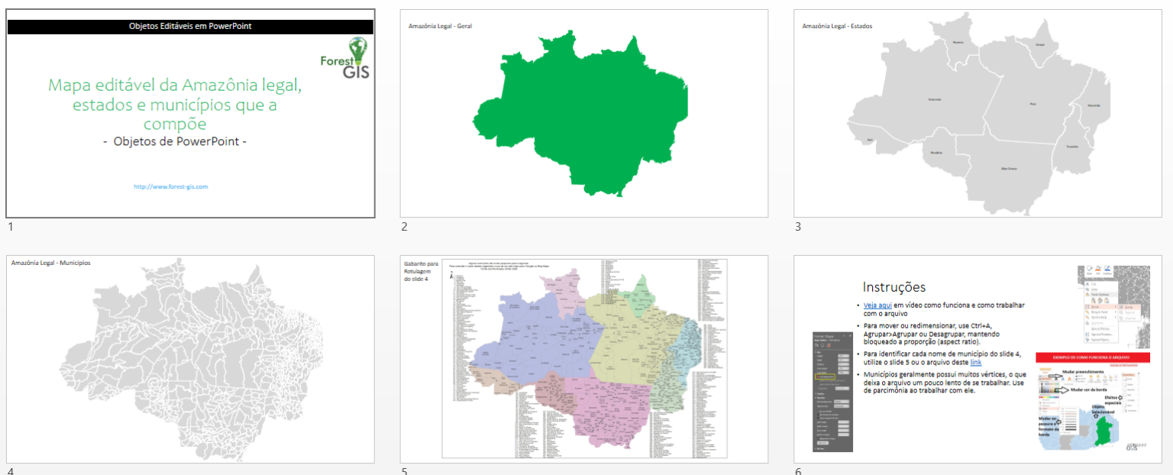Click the Save as Picture item in the context menu image
Image resolution: width=1173 pixels, height=475 pixels.
pos(1100,328)
